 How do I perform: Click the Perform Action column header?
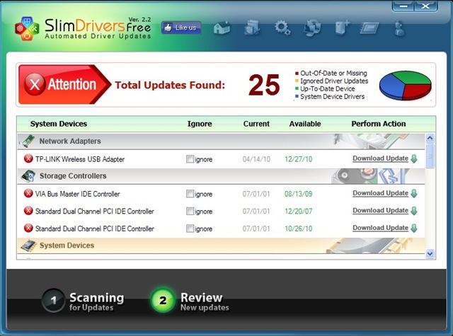coord(379,124)
